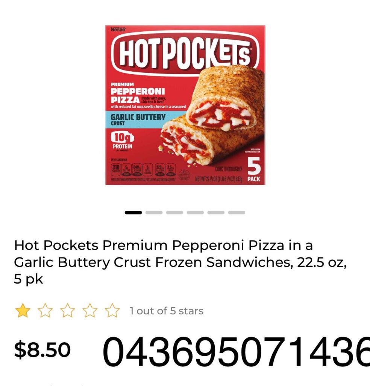
Task: Open the '1 out of 5 stars' reviews link
Action: click(167, 311)
